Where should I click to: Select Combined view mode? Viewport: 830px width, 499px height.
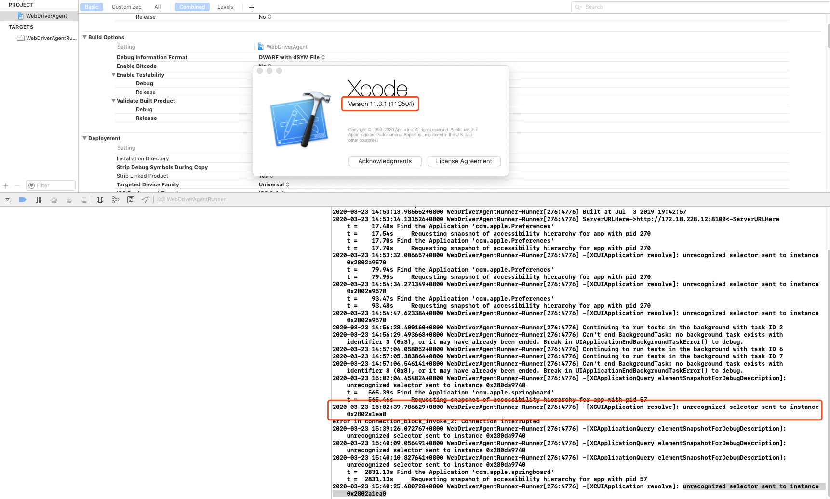[192, 7]
